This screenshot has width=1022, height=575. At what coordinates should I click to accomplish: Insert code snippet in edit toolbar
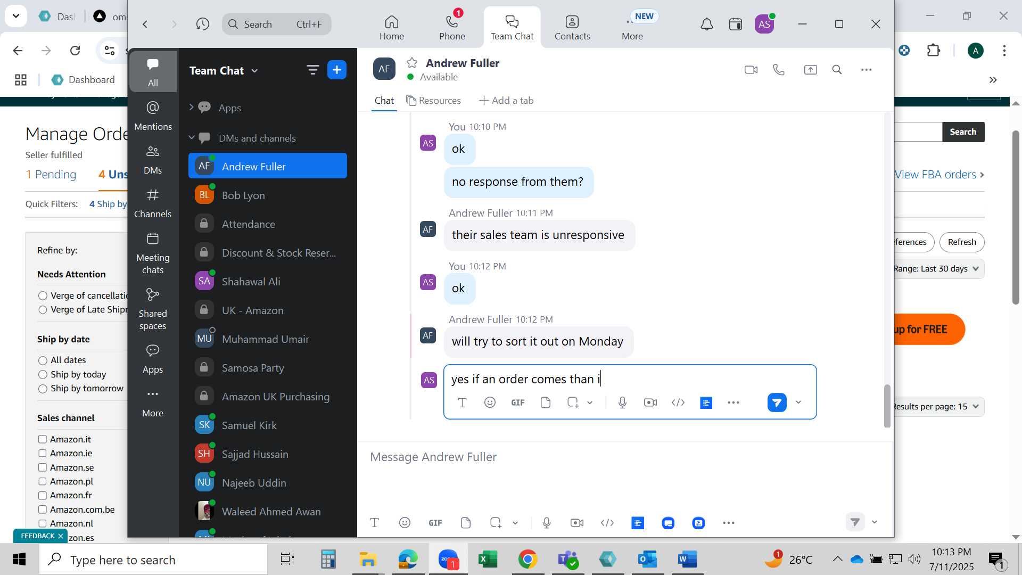click(x=678, y=402)
